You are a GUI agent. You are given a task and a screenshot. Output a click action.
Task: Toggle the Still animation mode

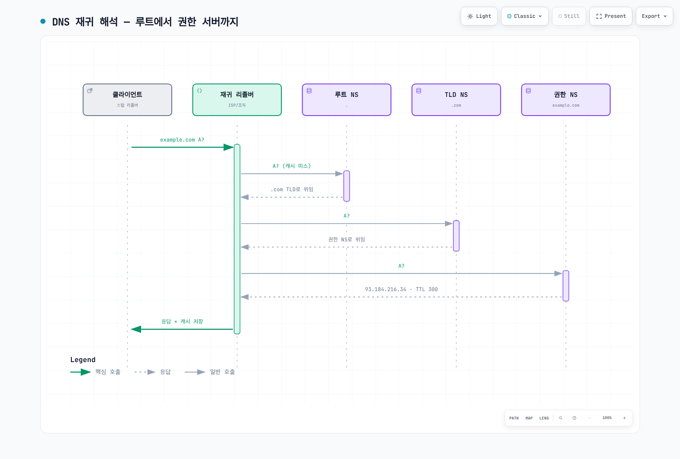point(569,16)
